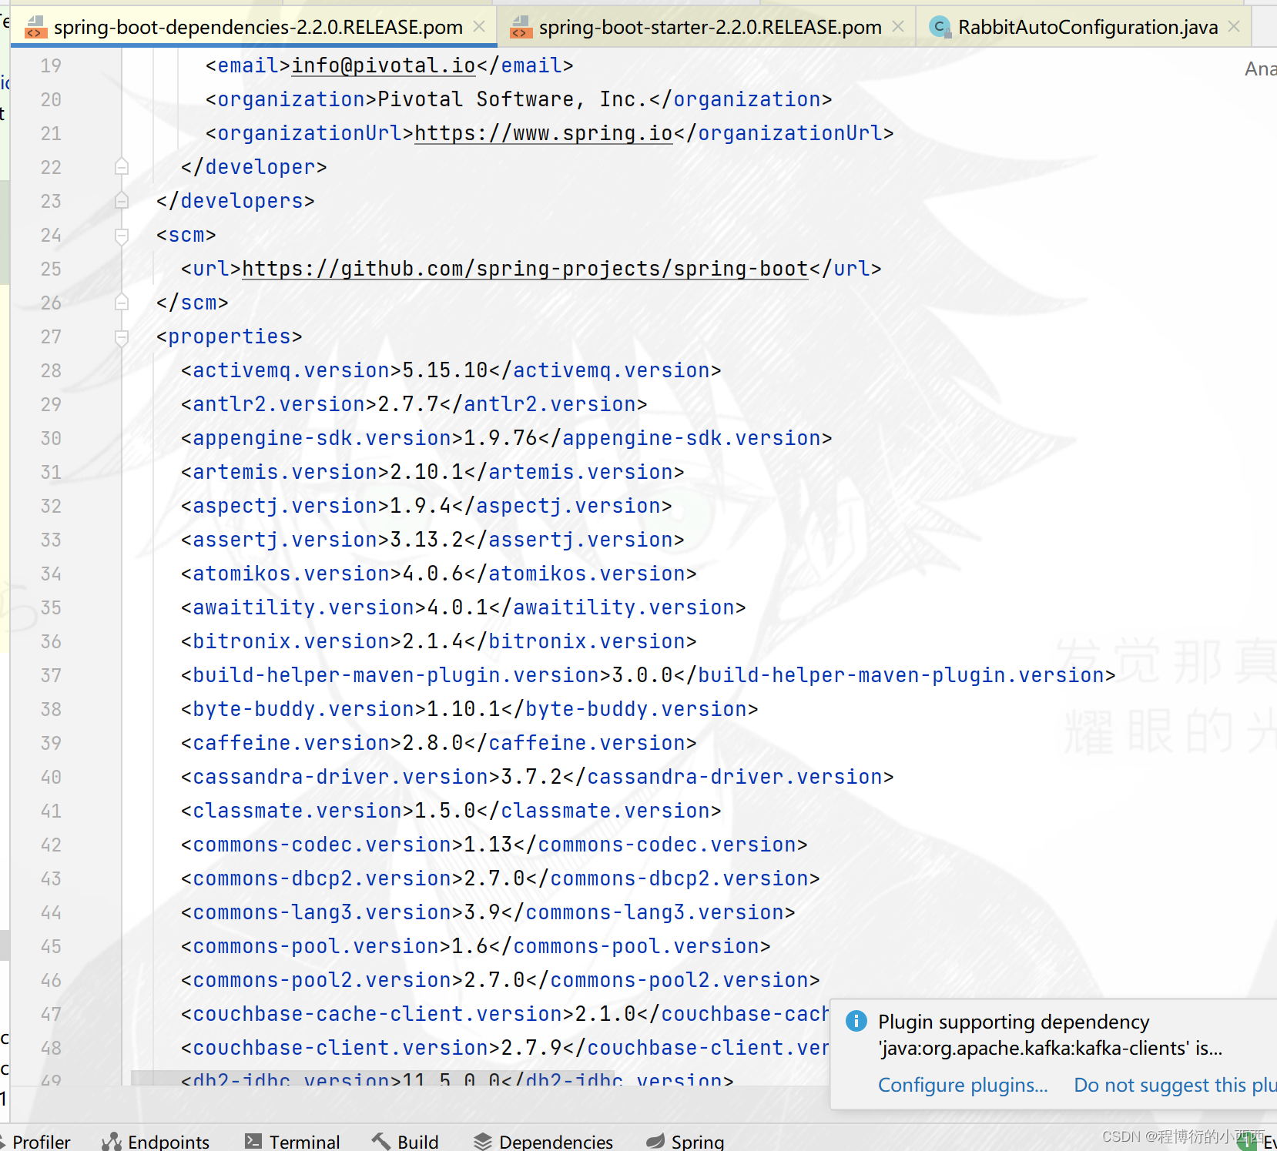
Task: Open https://www.spring.io organization URL
Action: (x=544, y=133)
